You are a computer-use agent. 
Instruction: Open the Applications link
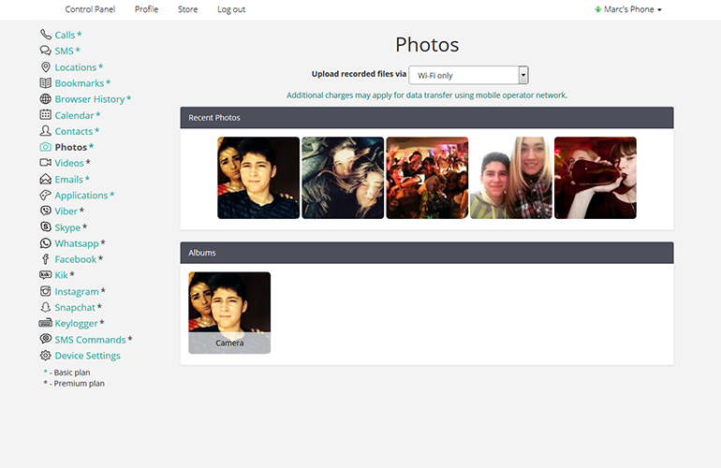[81, 196]
